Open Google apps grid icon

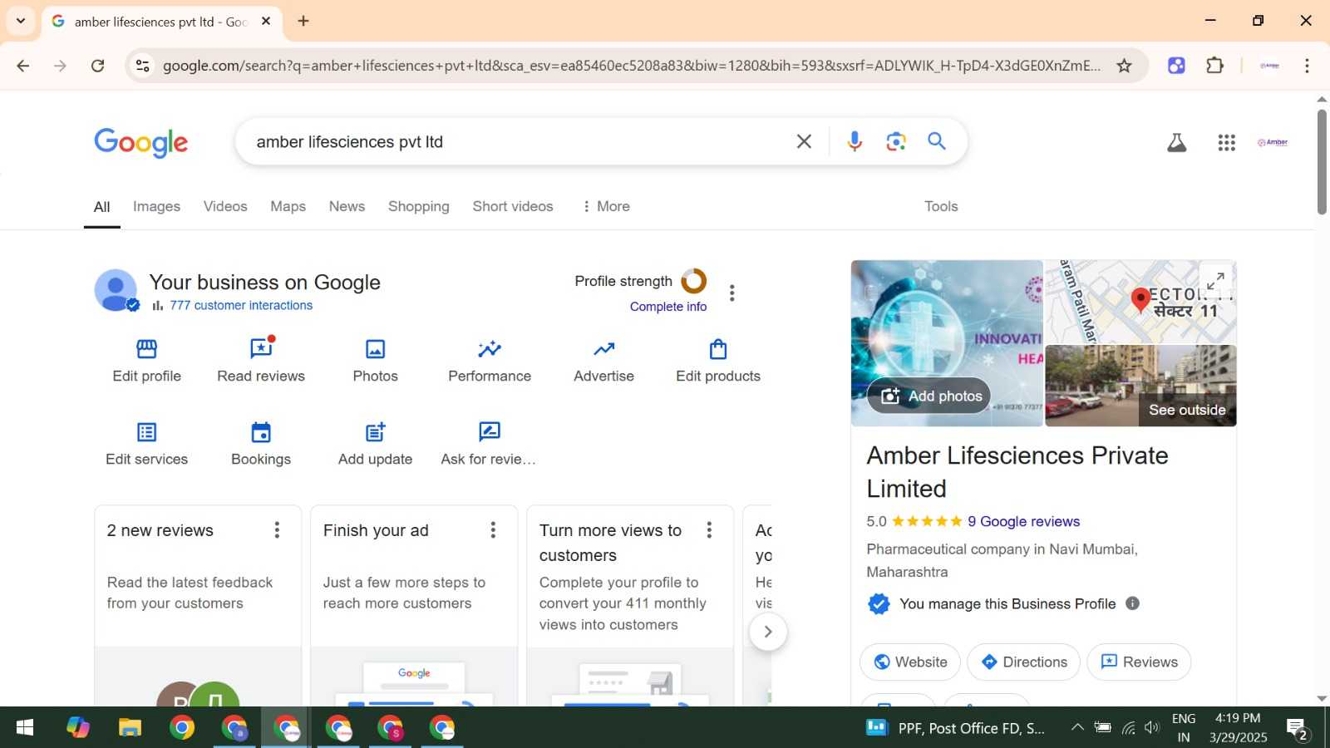coord(1227,143)
